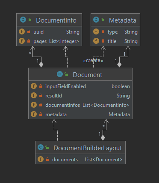
Task: Select the diamond above DocumentBuilderLayout
Action: click(x=103, y=138)
